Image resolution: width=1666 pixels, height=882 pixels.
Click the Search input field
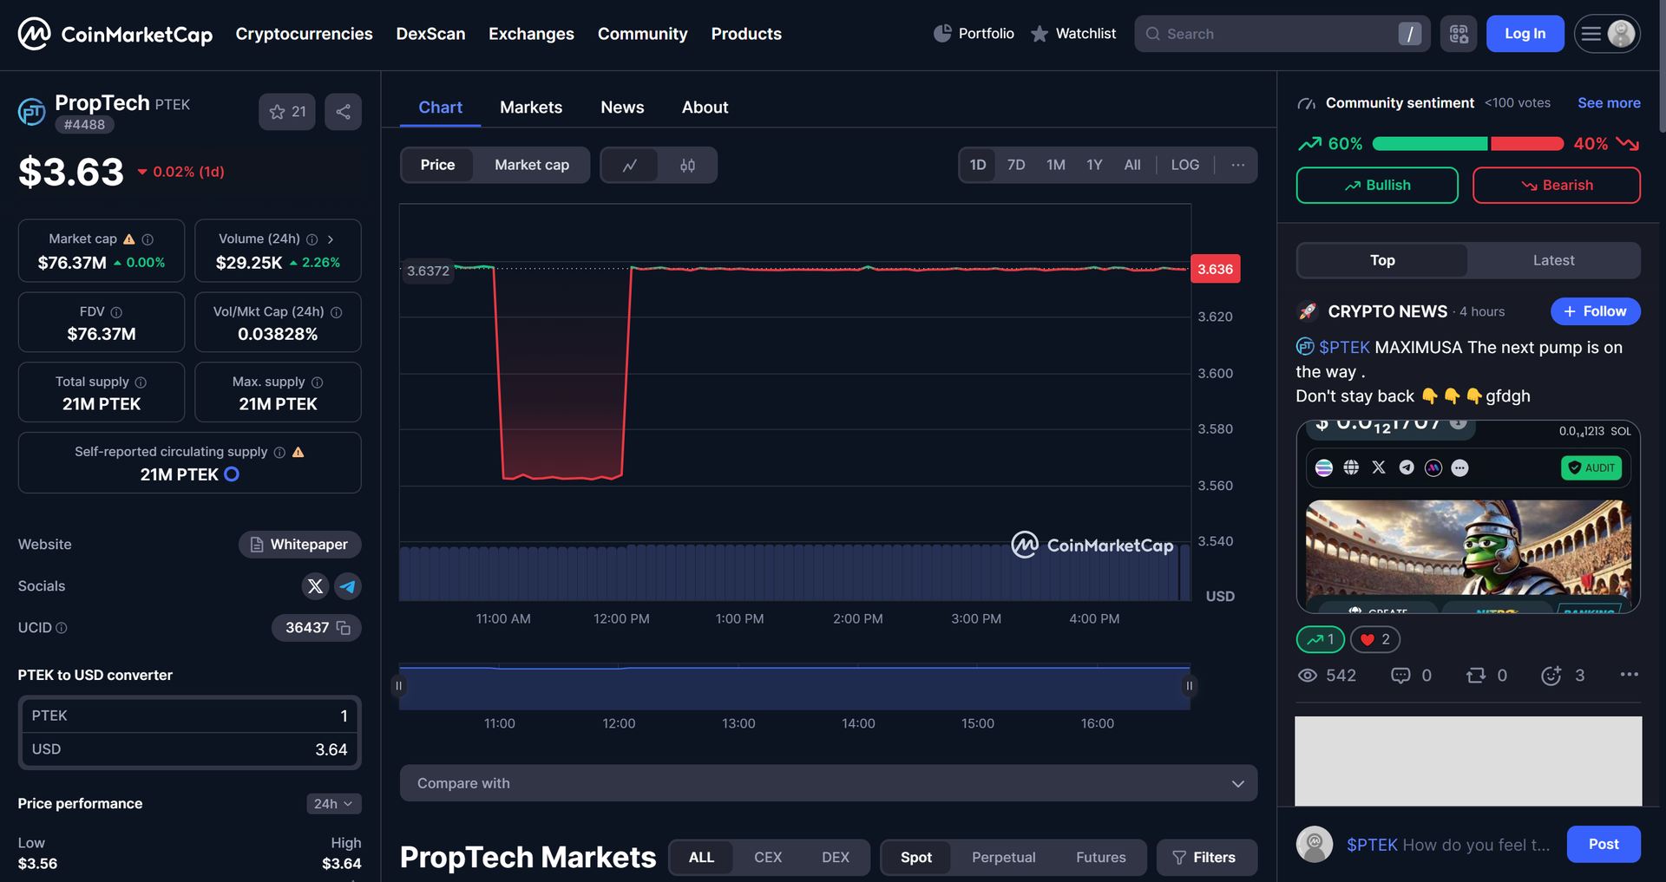[1282, 34]
